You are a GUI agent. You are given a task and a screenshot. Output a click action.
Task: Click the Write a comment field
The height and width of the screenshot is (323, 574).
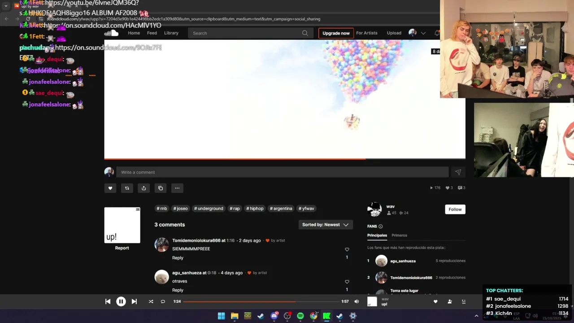click(283, 172)
